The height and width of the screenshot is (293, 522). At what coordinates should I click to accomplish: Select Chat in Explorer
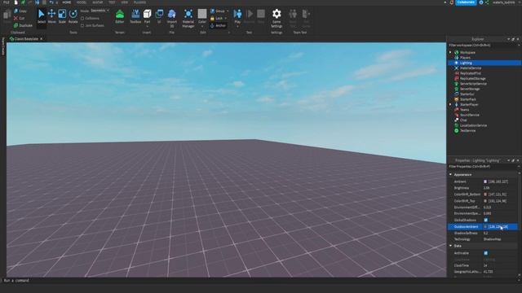coord(463,120)
